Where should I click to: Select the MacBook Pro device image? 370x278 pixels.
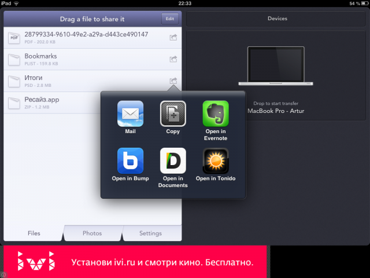(276, 66)
